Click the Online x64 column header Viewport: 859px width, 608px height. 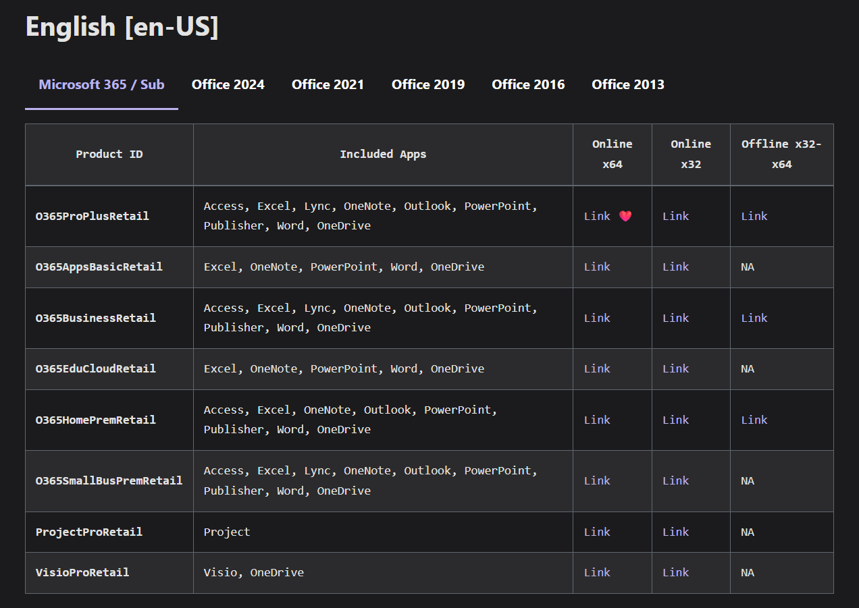(613, 154)
